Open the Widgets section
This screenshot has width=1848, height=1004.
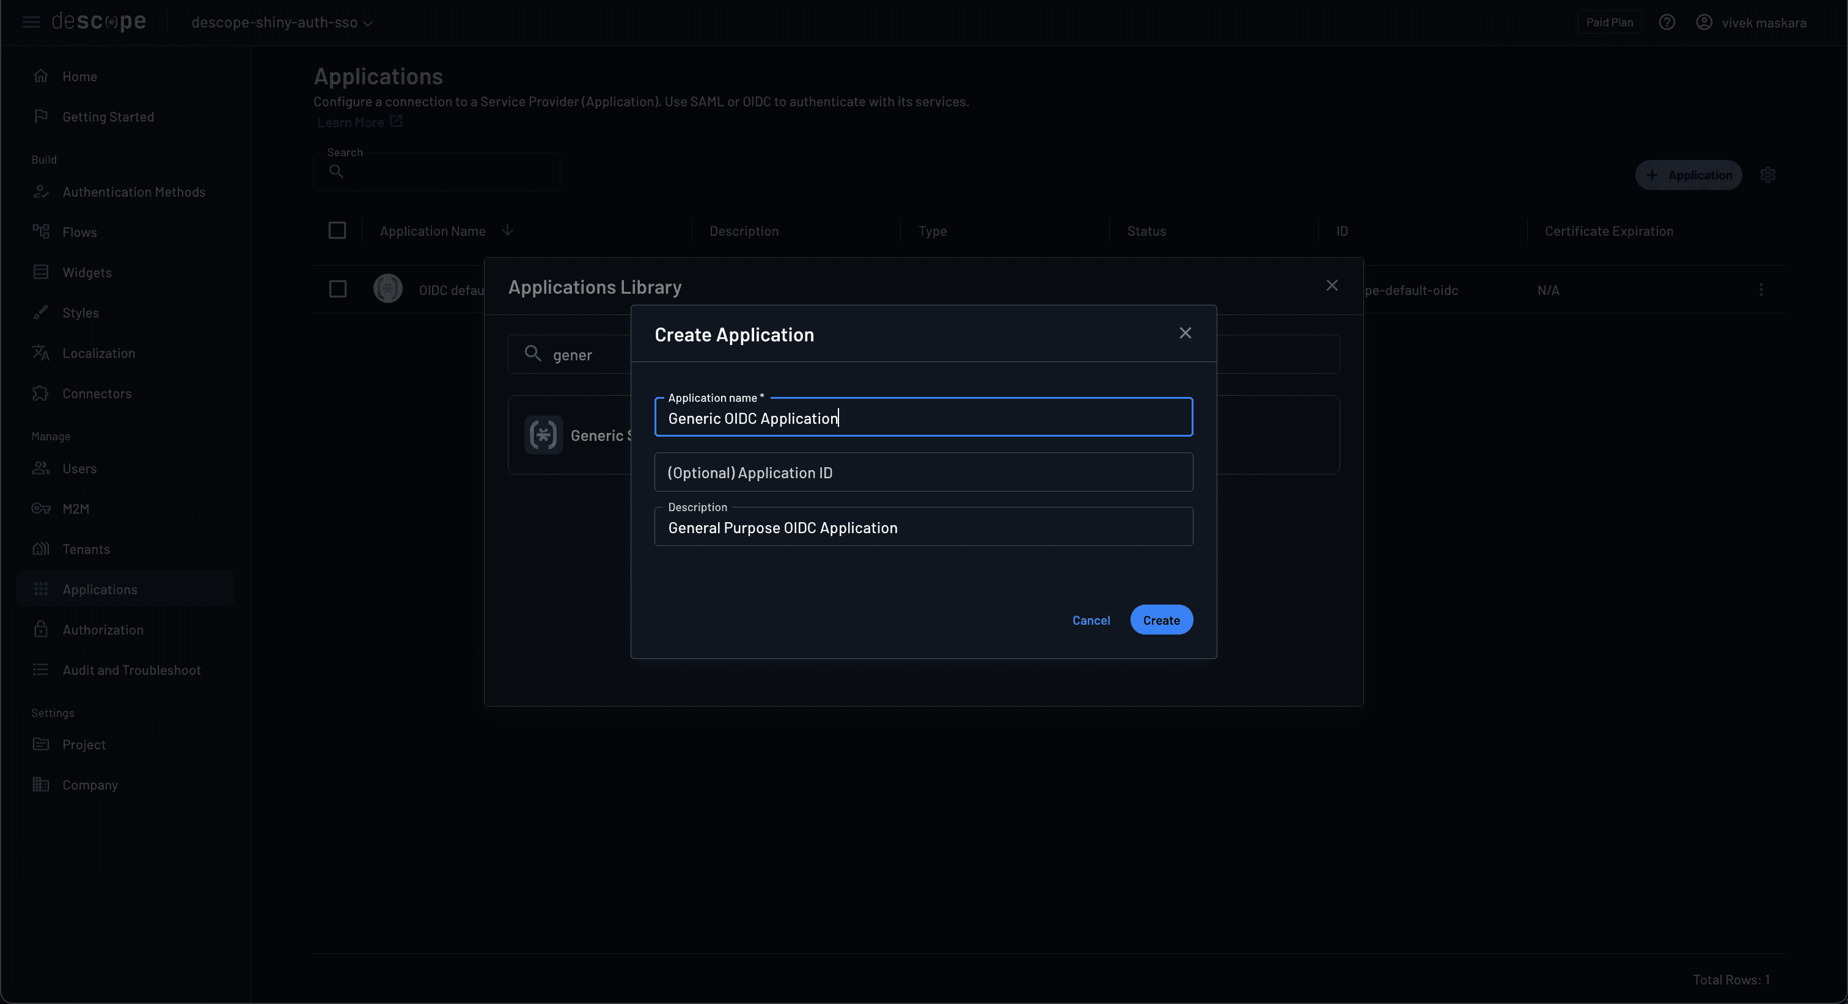click(87, 272)
